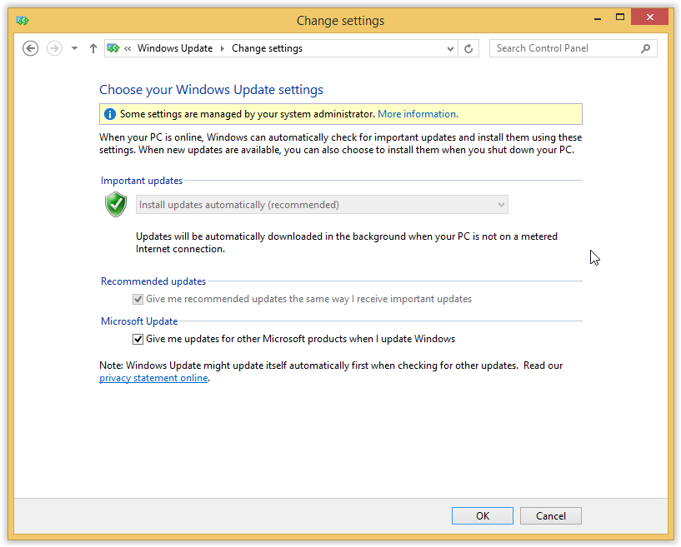
Task: Click the blue information icon in banner
Action: click(x=110, y=114)
